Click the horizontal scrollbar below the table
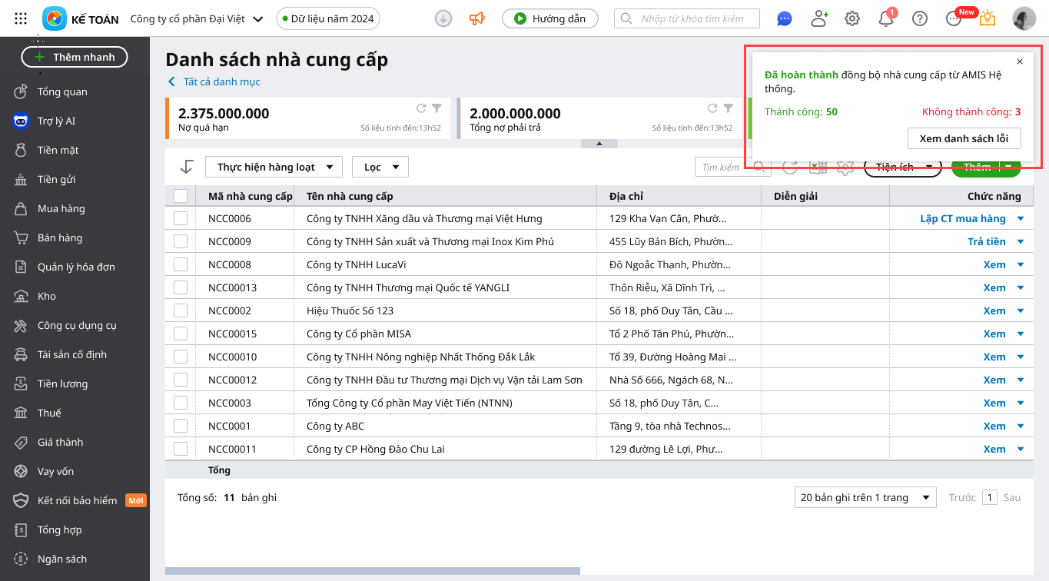 [373, 571]
